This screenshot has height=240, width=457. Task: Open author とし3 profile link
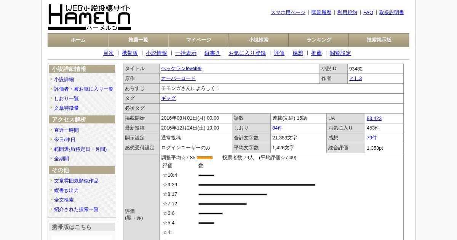[x=355, y=78]
